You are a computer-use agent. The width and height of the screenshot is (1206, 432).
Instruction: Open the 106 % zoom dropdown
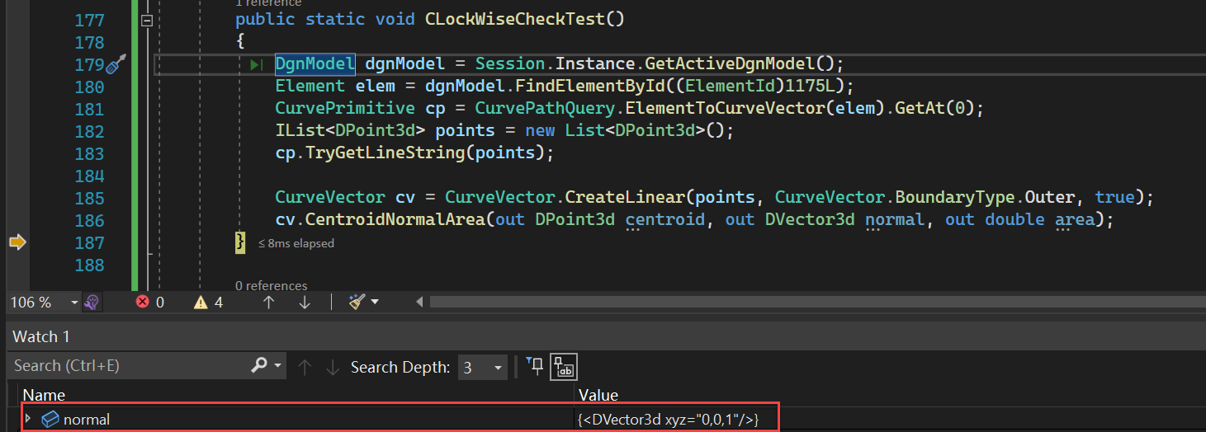(74, 303)
